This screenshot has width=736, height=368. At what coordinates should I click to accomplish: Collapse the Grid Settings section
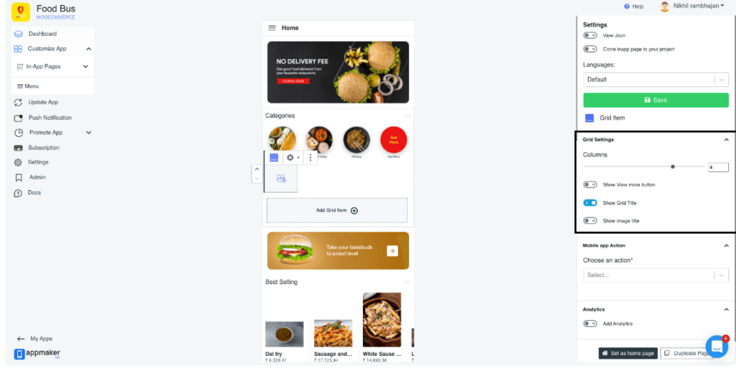pos(726,139)
